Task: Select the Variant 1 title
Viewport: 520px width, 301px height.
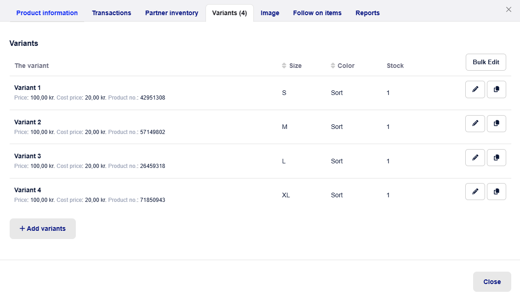Action: 28,88
